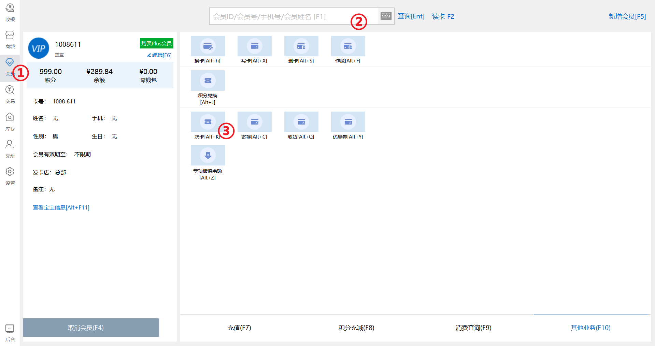Open 商城 mall in sidebar
655x346 pixels.
(x=10, y=39)
